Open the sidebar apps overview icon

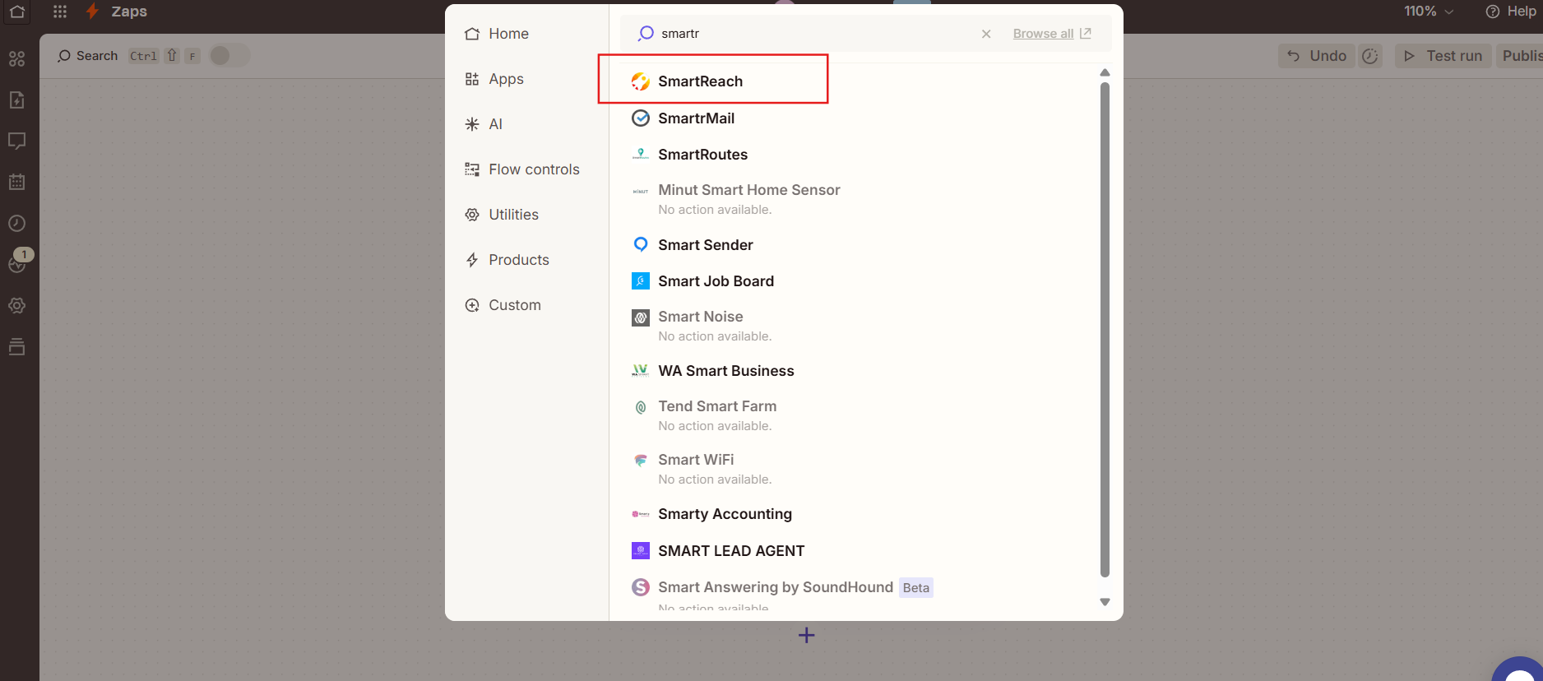(x=16, y=59)
